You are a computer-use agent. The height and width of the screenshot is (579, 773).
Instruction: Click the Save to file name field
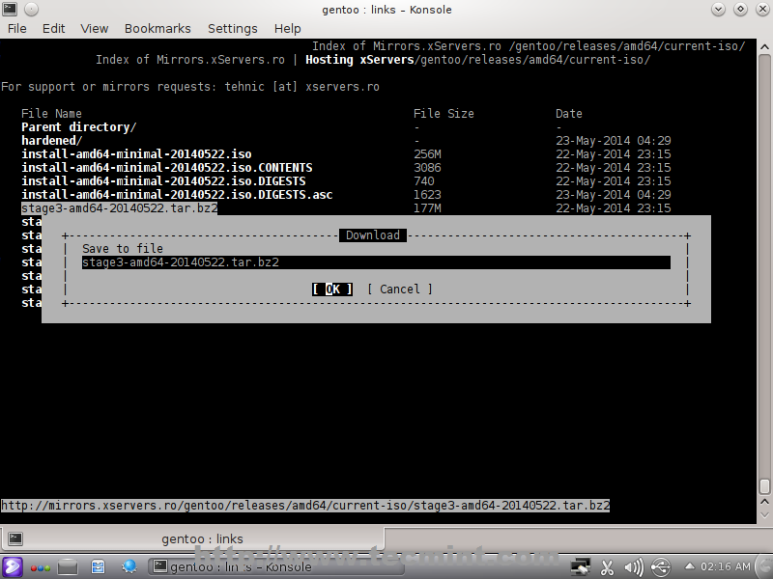pyautogui.click(x=376, y=262)
